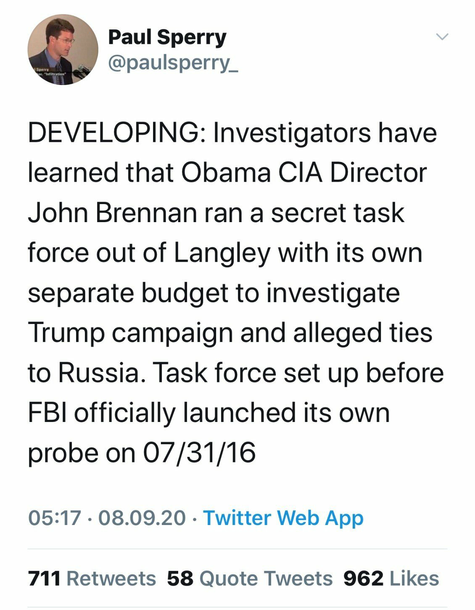Click the @paulsperry_ handle
The height and width of the screenshot is (610, 475).
pyautogui.click(x=173, y=64)
